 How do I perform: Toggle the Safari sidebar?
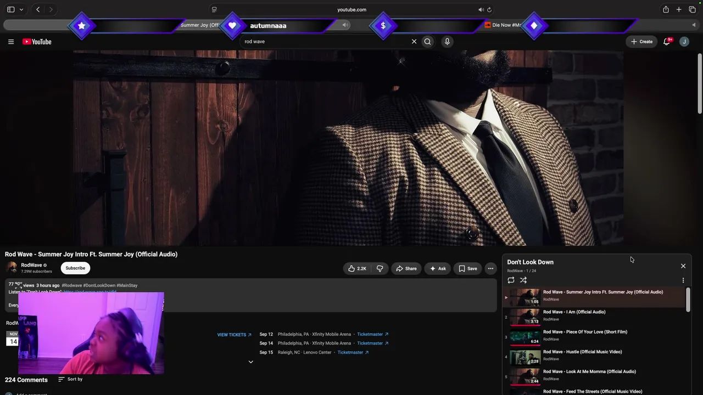tap(10, 9)
